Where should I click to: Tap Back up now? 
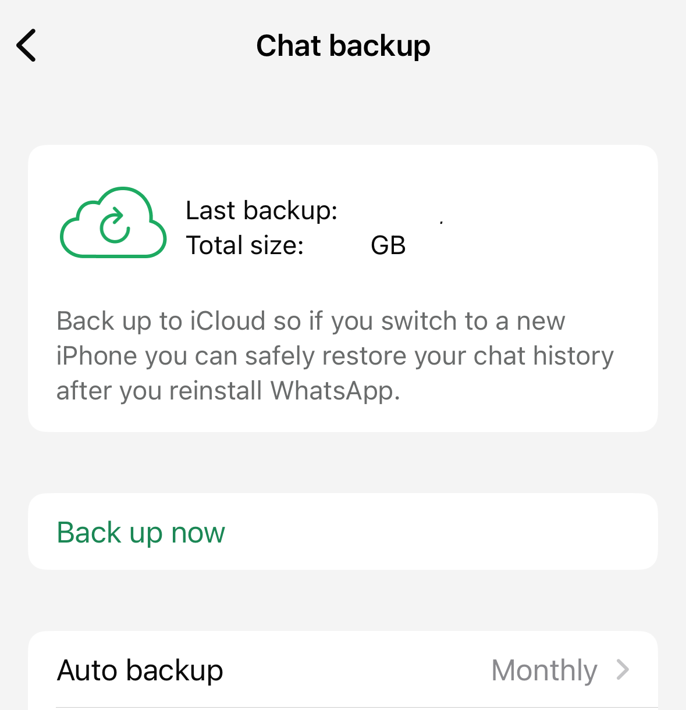click(x=141, y=532)
